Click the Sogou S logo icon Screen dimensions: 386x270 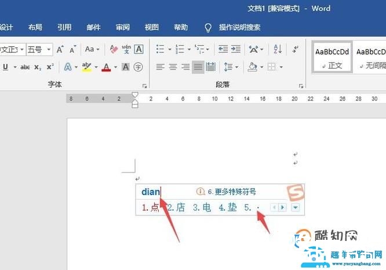[x=296, y=192]
